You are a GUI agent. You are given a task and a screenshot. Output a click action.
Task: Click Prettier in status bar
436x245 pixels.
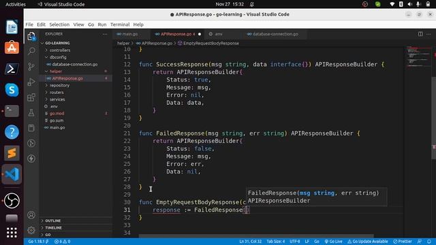coord(403,242)
